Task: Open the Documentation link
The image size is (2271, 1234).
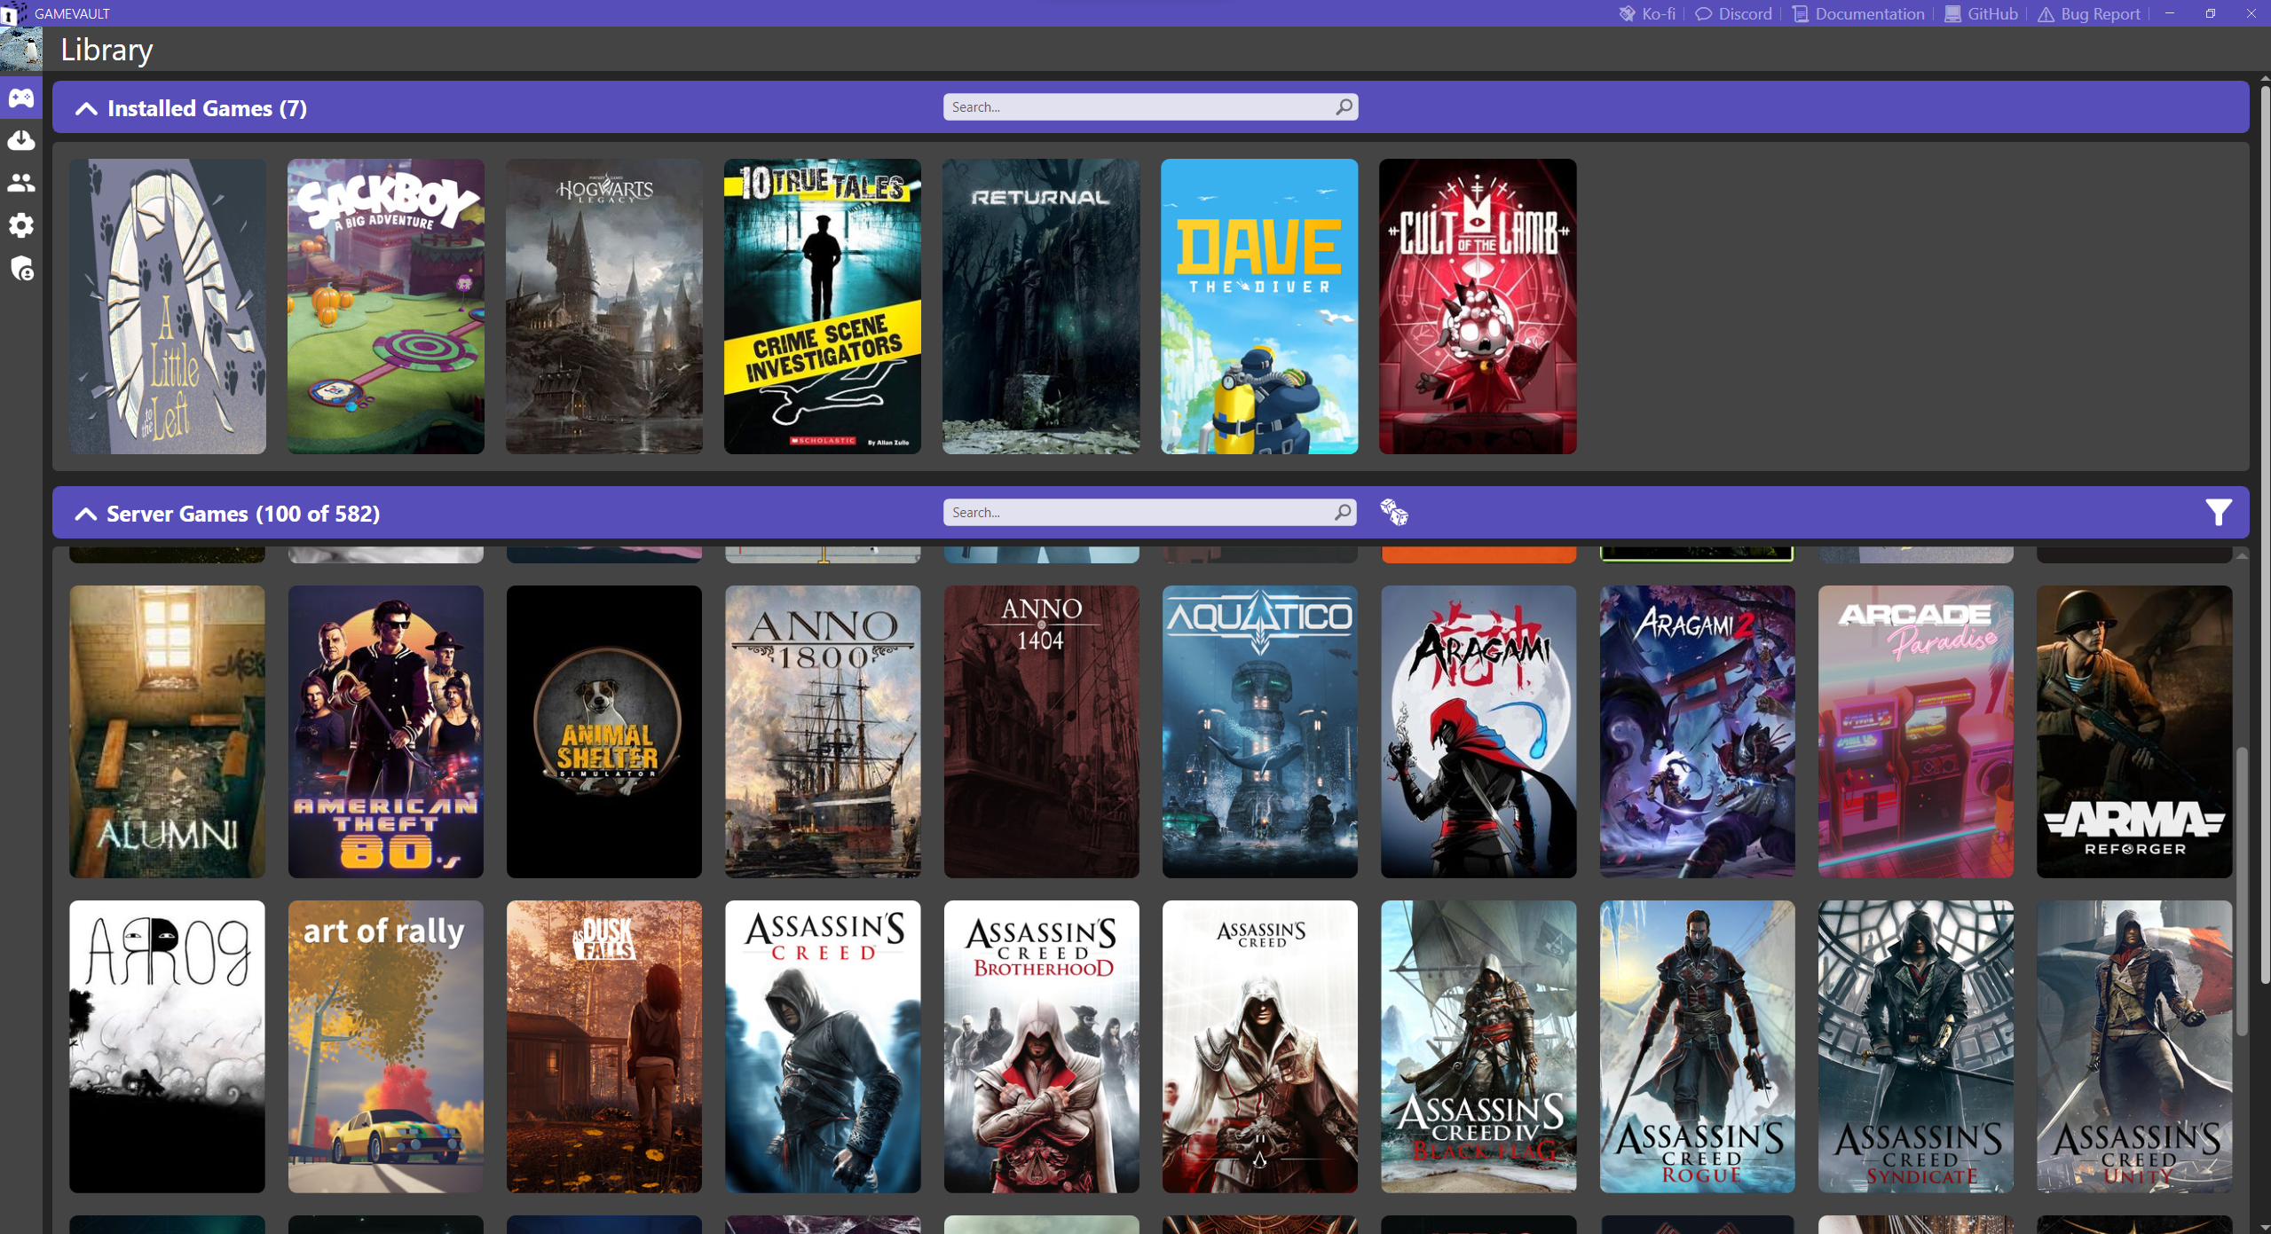Action: click(x=1858, y=13)
